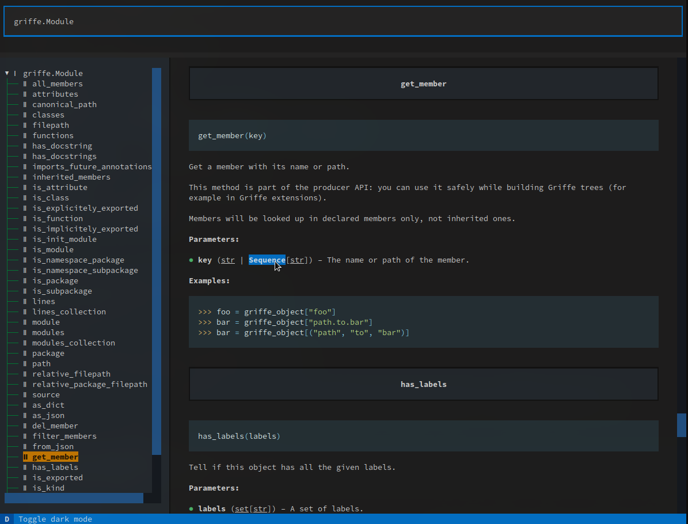Open the is_namespace_subpackage section
This screenshot has height=524, width=688.
(85, 270)
